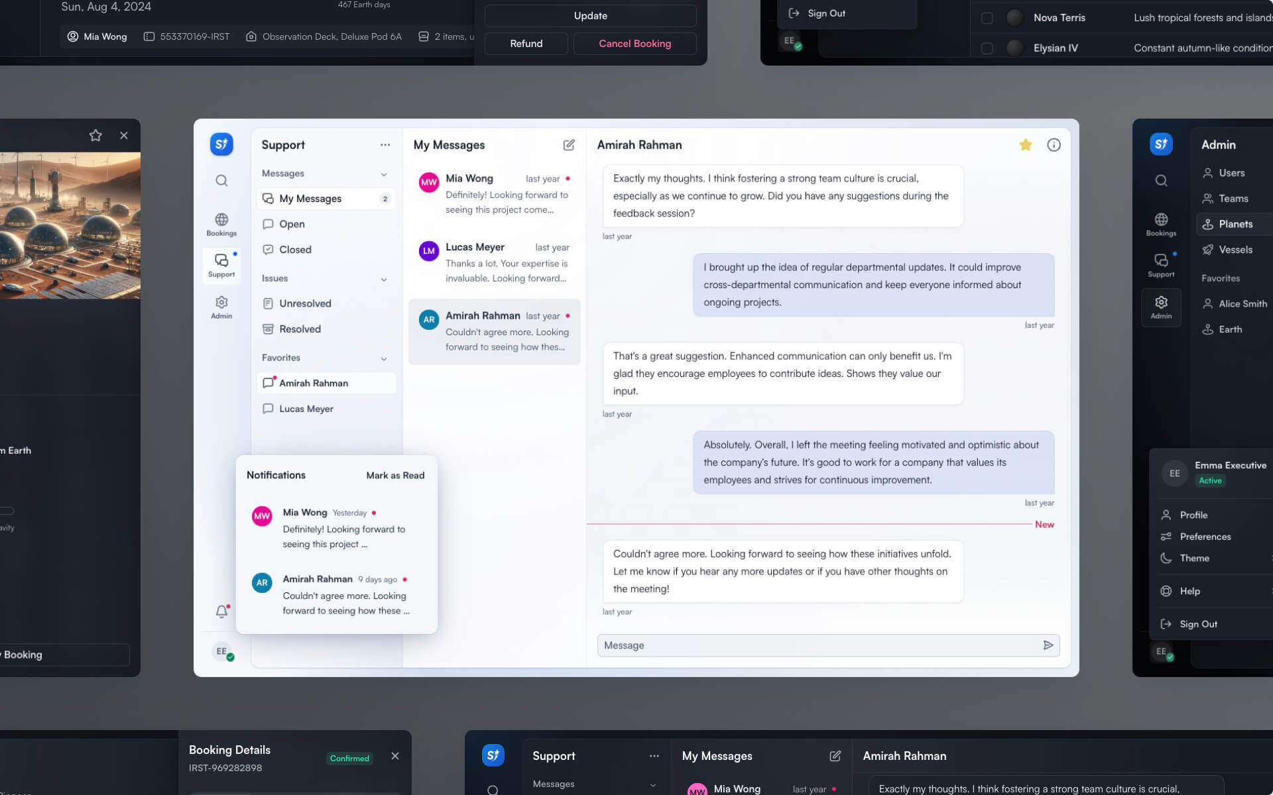Viewport: 1273px width, 795px height.
Task: Mark all notifications as Read
Action: [x=394, y=476]
